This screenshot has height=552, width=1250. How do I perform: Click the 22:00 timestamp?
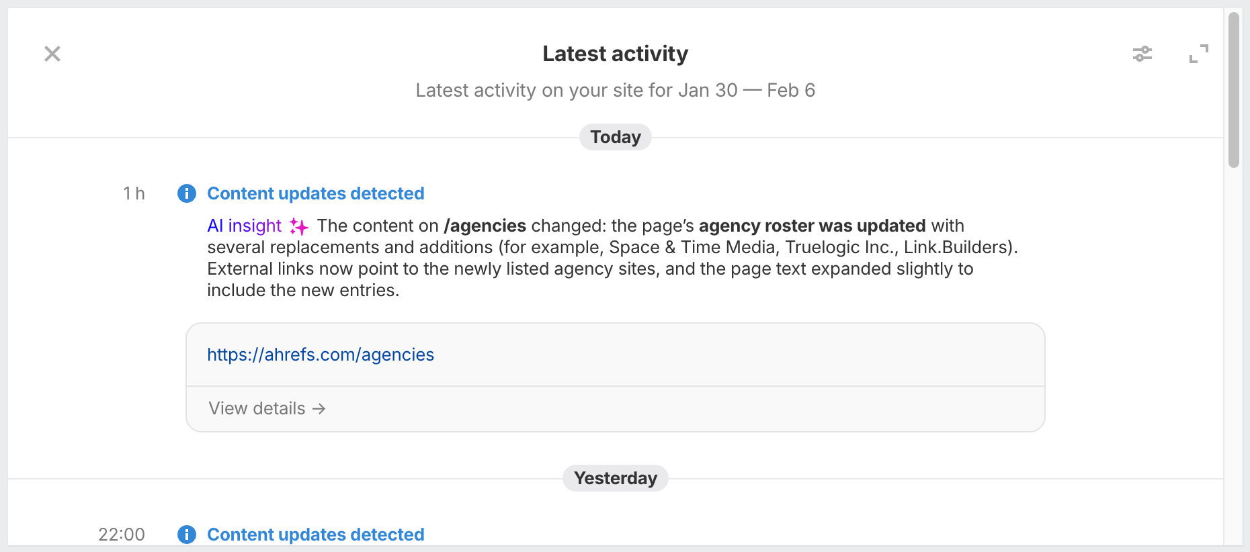pos(122,535)
